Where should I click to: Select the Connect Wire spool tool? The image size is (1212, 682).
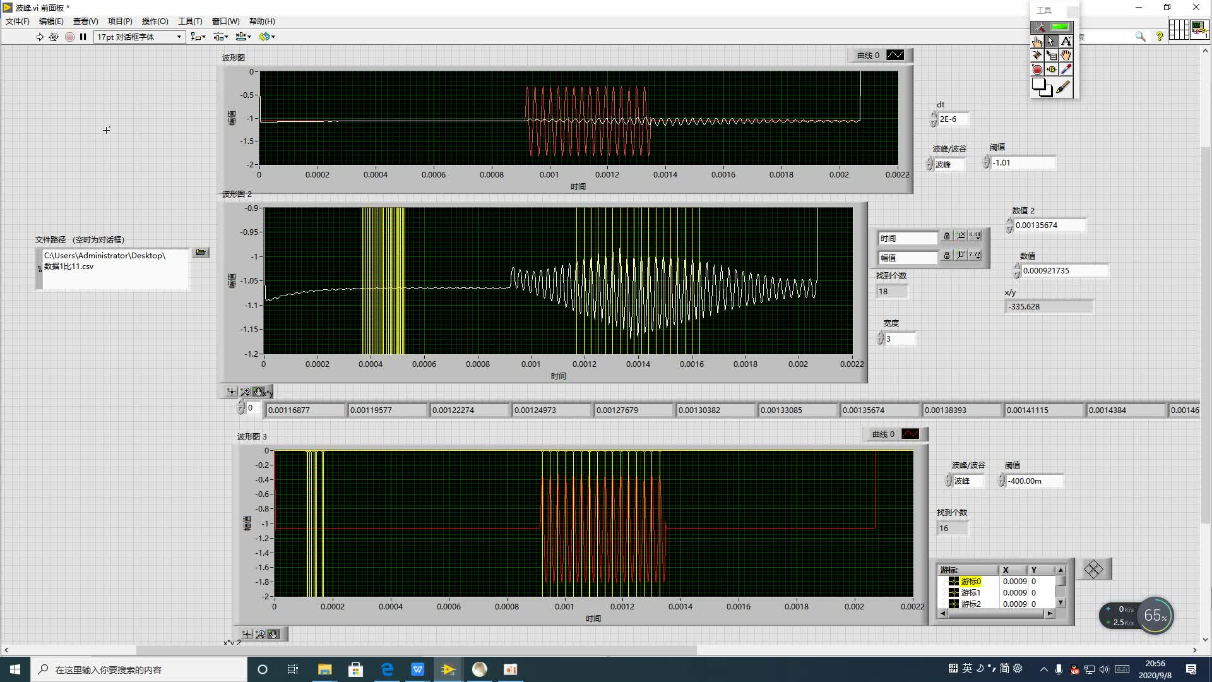tap(1037, 56)
